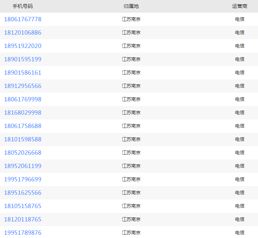Viewport: 258px width, 238px height.
Task: Open phone number 18052026668 link
Action: 23,153
